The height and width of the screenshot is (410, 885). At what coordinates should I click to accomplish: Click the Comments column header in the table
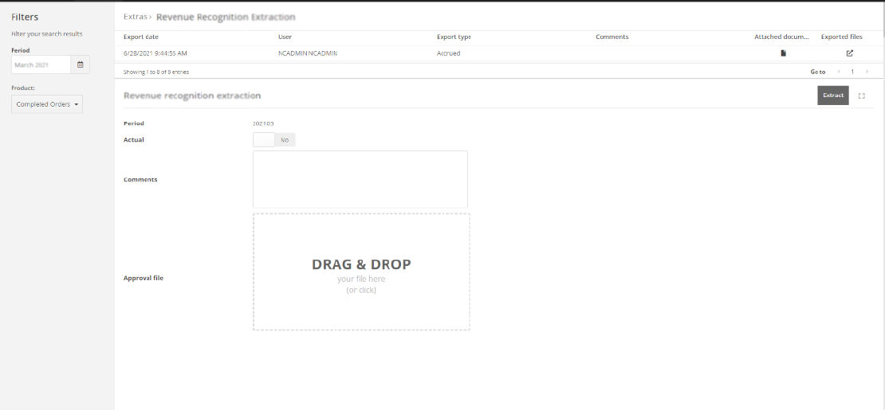coord(612,37)
